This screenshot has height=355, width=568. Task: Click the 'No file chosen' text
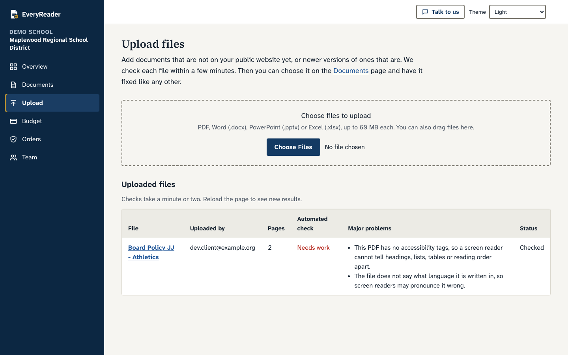click(345, 147)
